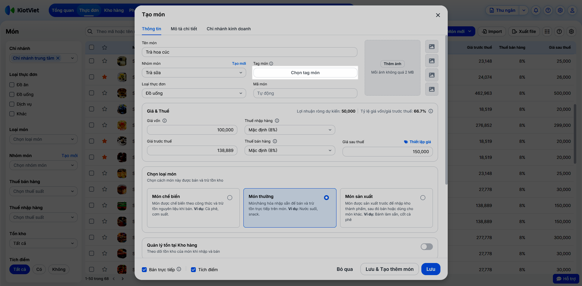Click the info icon beside Giá vốn

click(165, 120)
